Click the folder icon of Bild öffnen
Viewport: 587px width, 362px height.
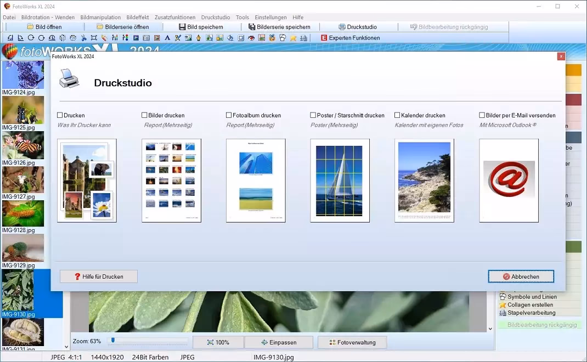(x=30, y=27)
